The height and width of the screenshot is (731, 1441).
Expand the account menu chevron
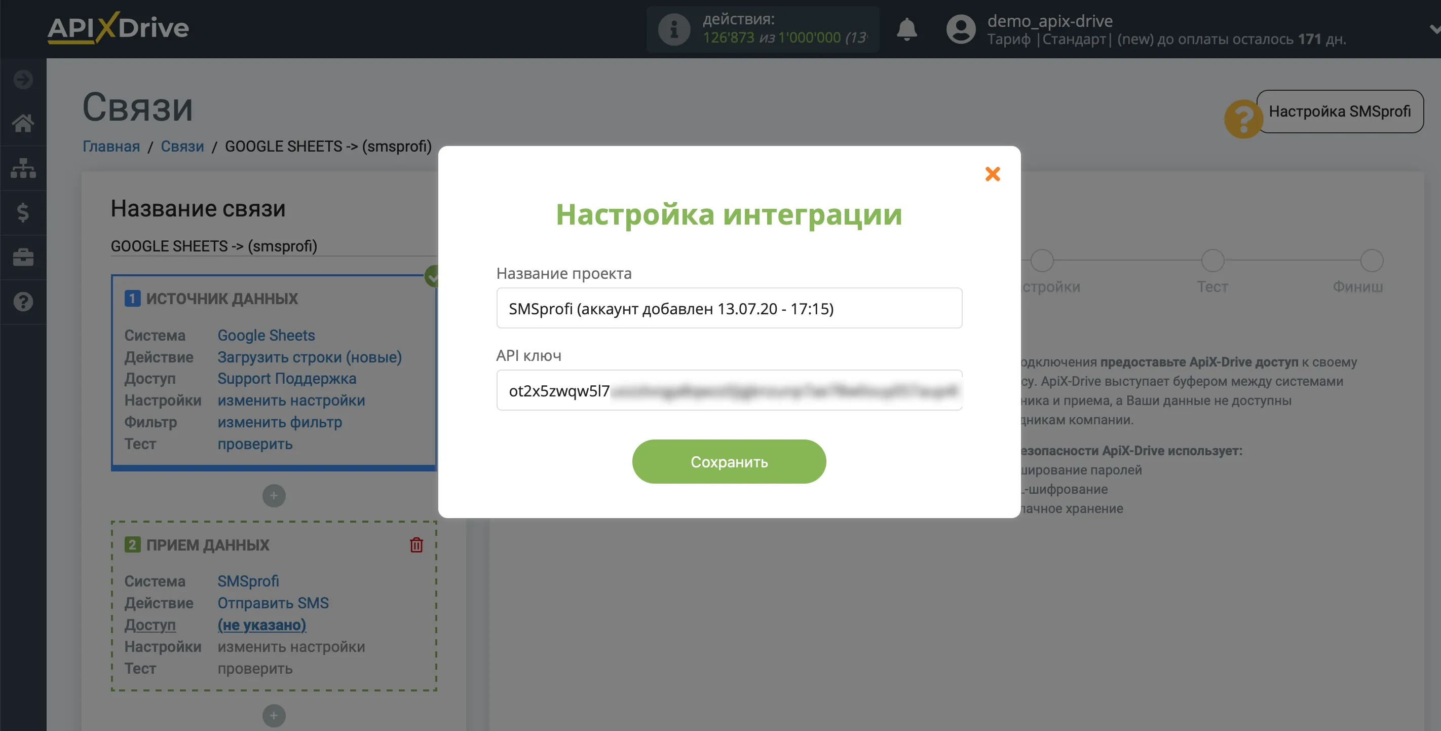[x=1434, y=29]
